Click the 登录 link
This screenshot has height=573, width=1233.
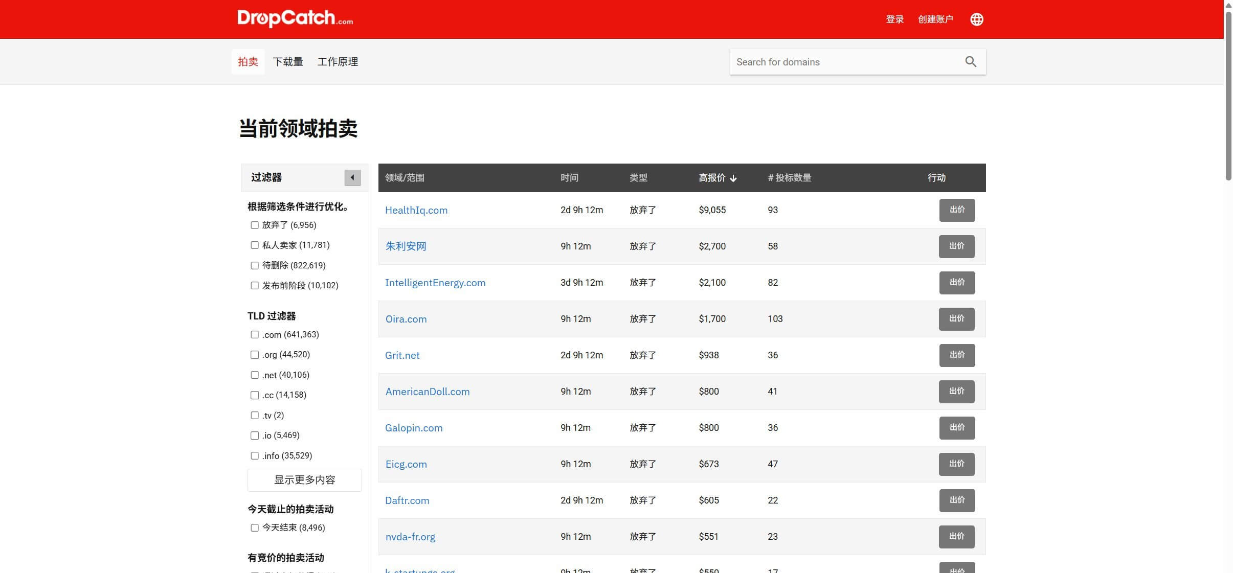point(894,19)
